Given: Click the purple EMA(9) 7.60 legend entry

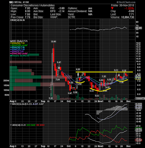Looking at the screenshot, I should [x=17, y=51].
